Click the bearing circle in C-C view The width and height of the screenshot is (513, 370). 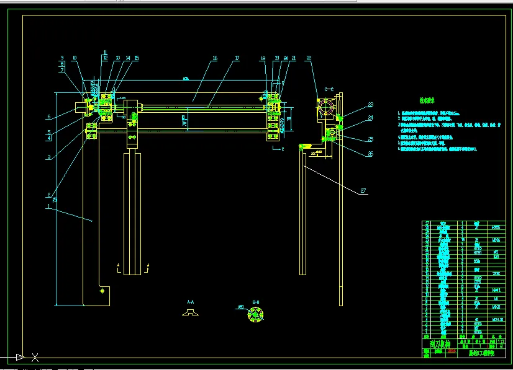tap(325, 107)
